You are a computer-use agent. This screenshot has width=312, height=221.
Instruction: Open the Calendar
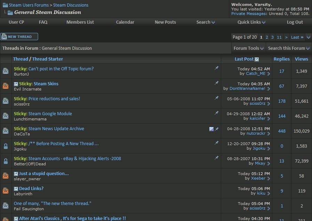pos(125,22)
